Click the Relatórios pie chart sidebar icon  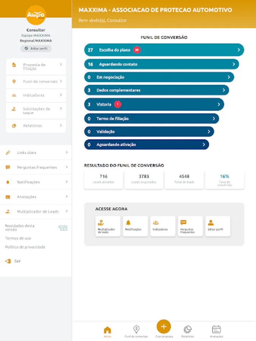point(14,125)
